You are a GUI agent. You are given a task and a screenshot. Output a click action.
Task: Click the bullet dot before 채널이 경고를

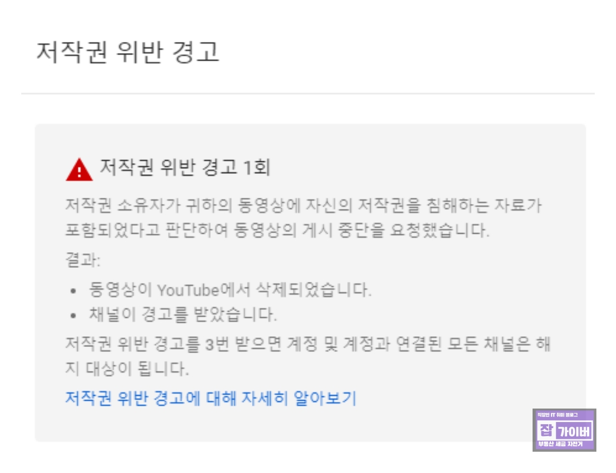[x=73, y=316]
